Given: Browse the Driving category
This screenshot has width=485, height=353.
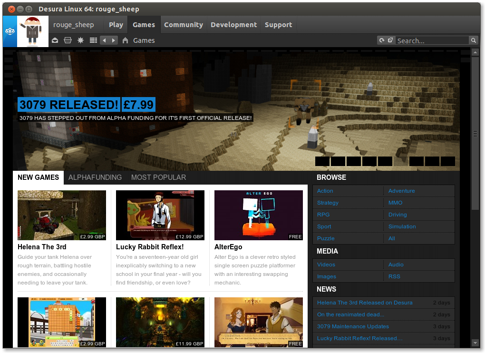Looking at the screenshot, I should (398, 215).
